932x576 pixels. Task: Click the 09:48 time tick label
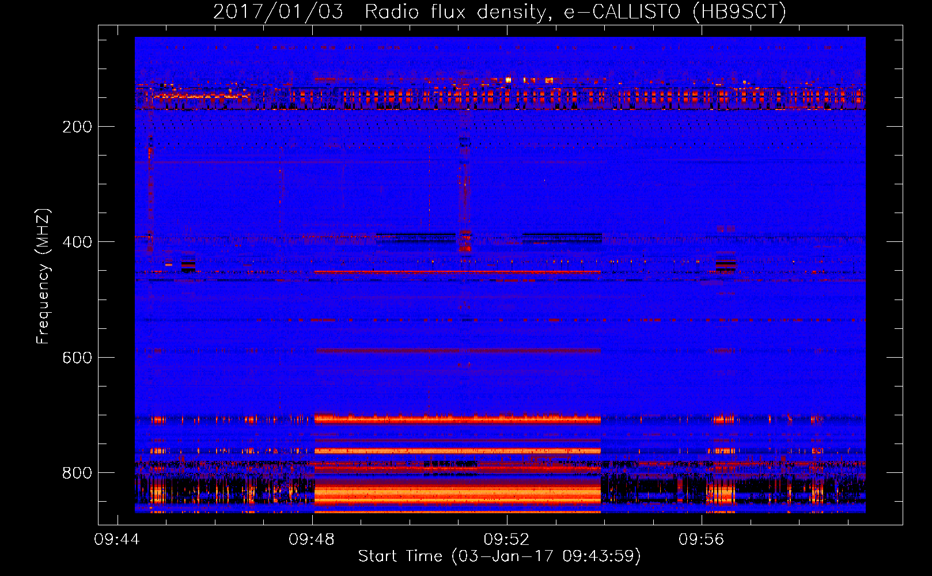[312, 539]
